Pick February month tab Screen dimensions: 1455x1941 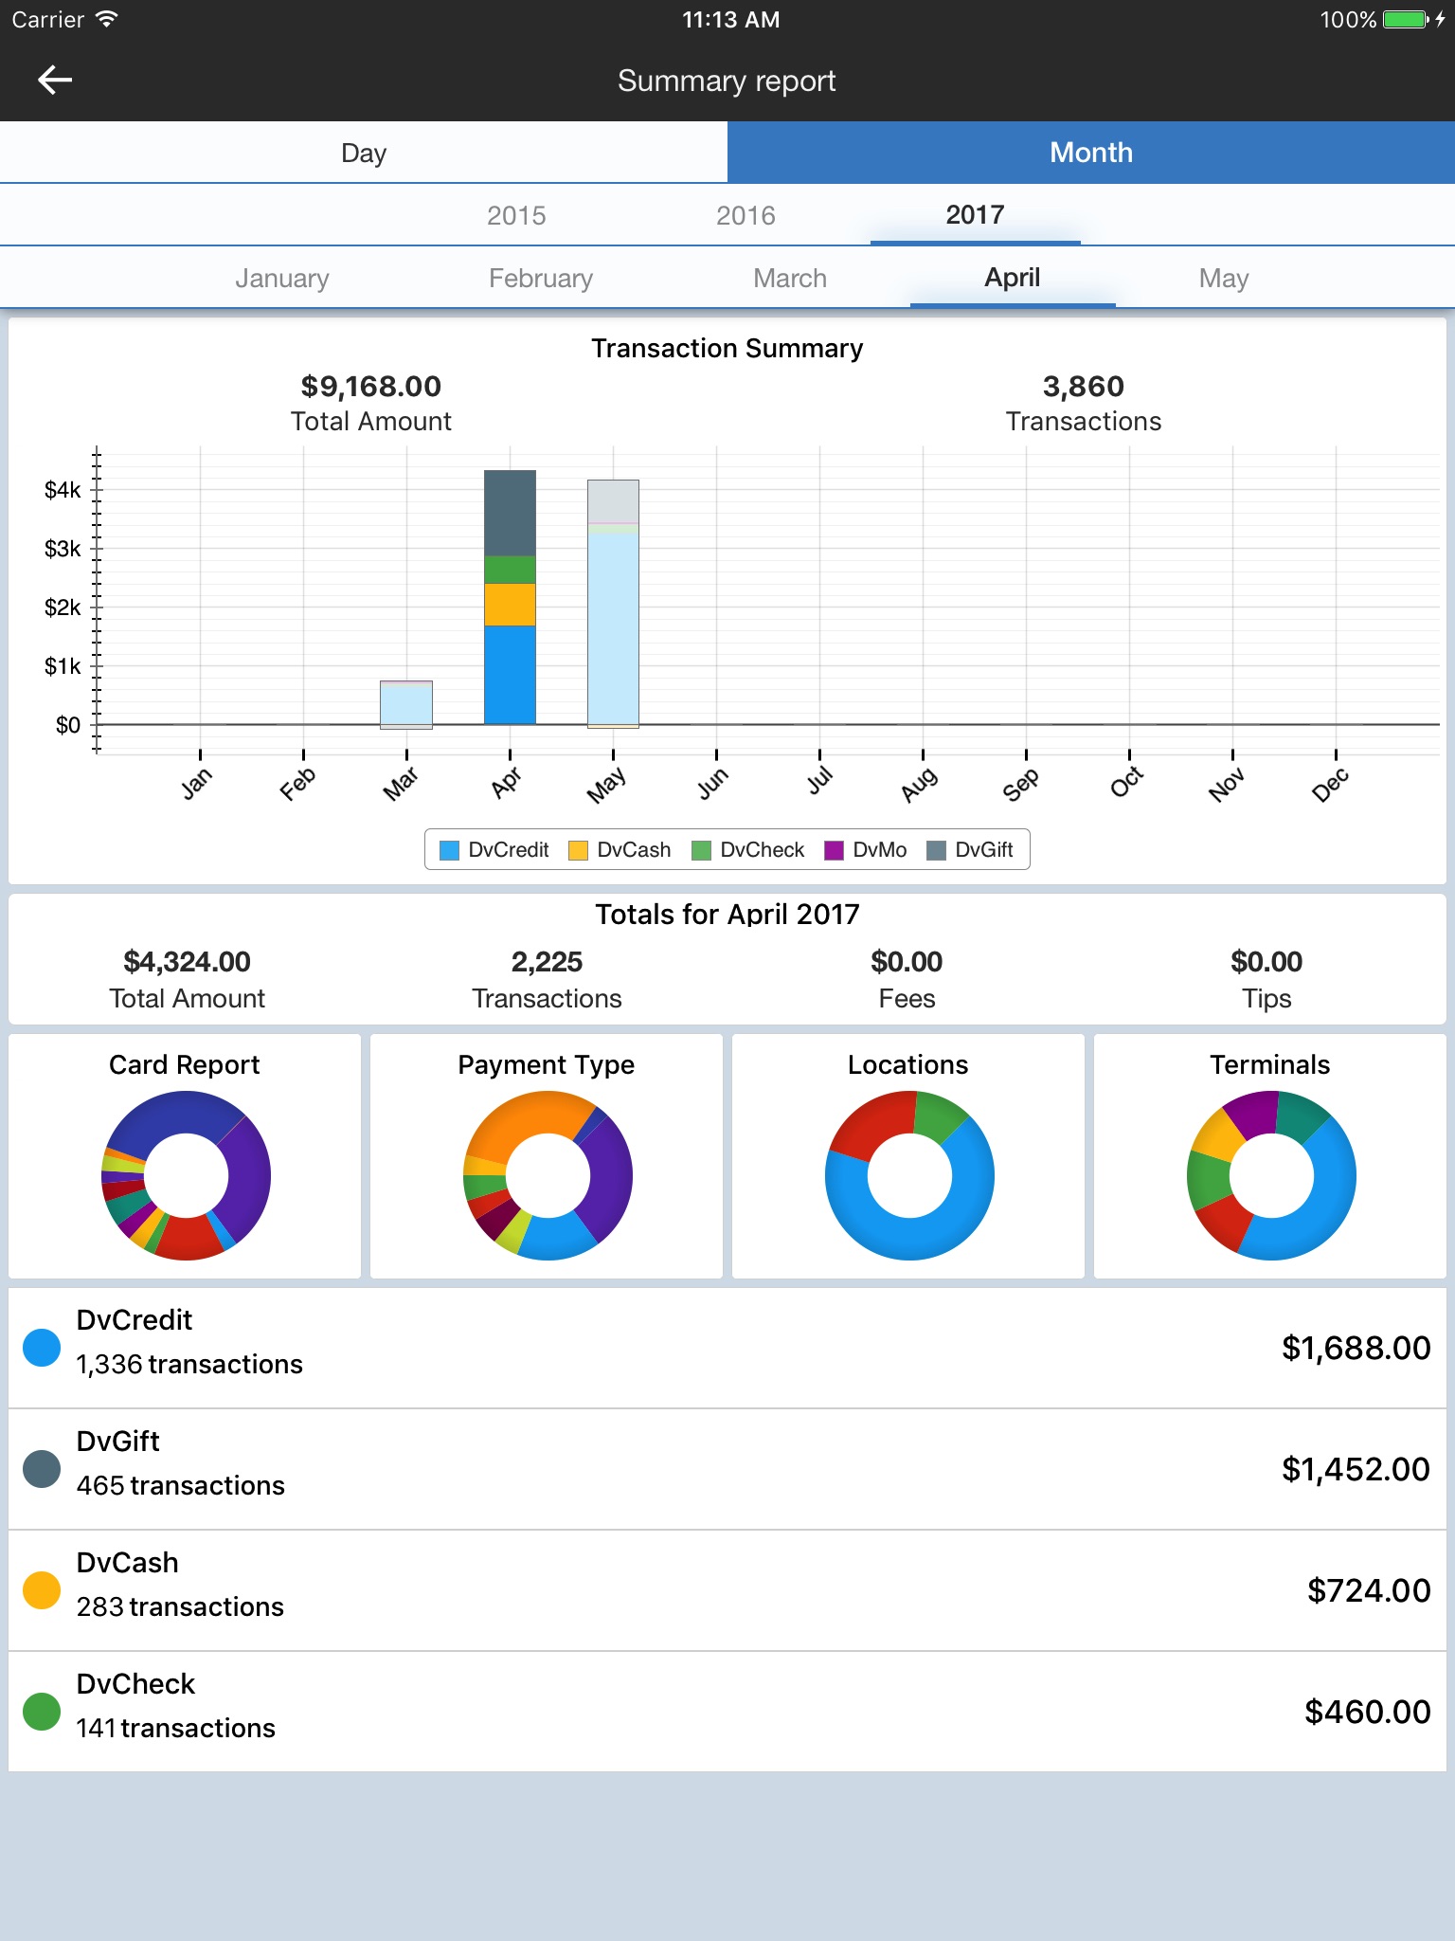(541, 278)
